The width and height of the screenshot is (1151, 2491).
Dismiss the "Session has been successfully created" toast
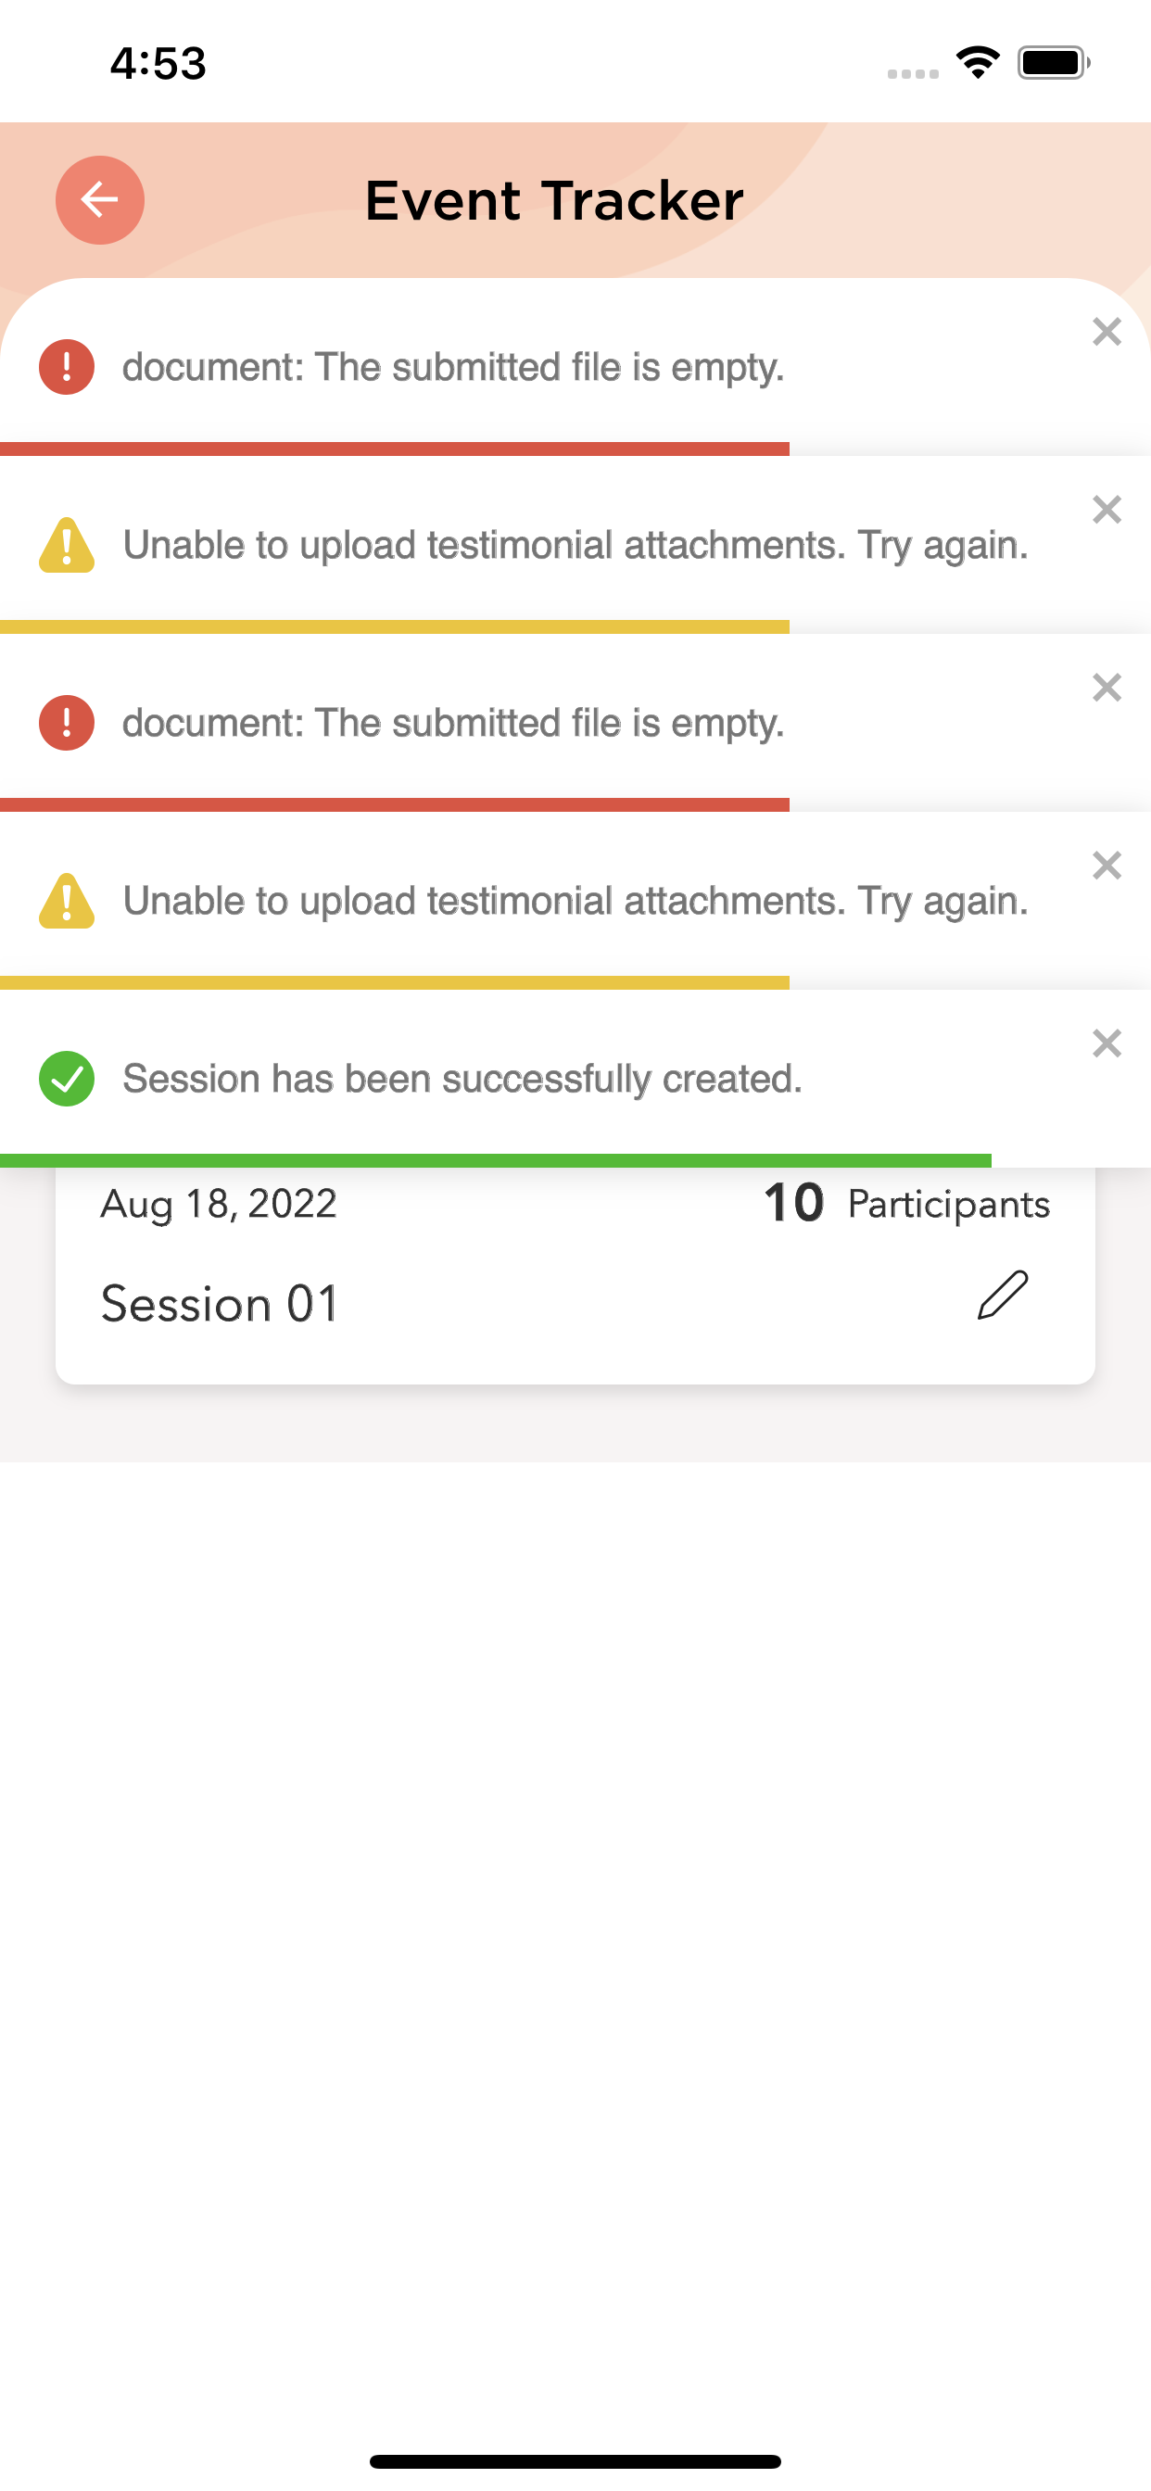1107,1043
